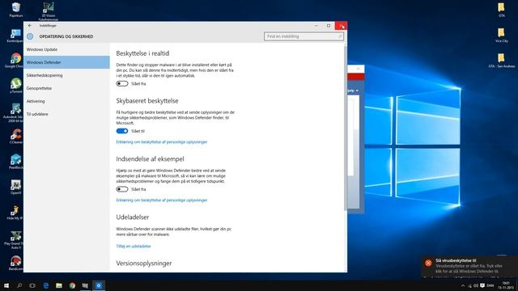Click the Udeladelser heading
The width and height of the screenshot is (518, 291).
click(133, 217)
